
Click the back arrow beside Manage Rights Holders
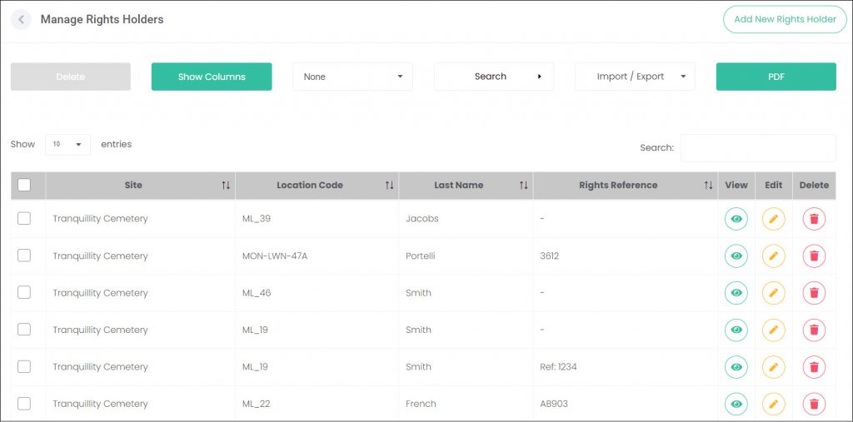click(x=21, y=20)
